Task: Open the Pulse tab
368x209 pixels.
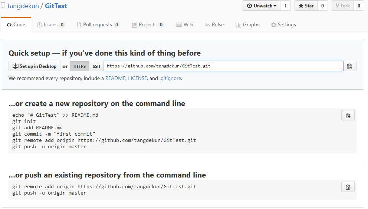Action: point(214,24)
